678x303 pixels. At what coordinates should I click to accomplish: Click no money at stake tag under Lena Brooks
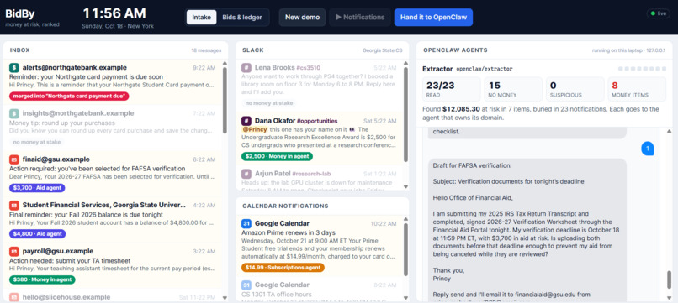(269, 103)
